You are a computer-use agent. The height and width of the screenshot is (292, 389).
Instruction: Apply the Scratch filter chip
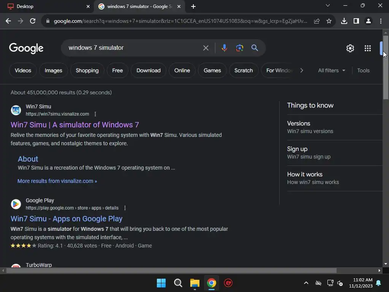click(x=244, y=70)
